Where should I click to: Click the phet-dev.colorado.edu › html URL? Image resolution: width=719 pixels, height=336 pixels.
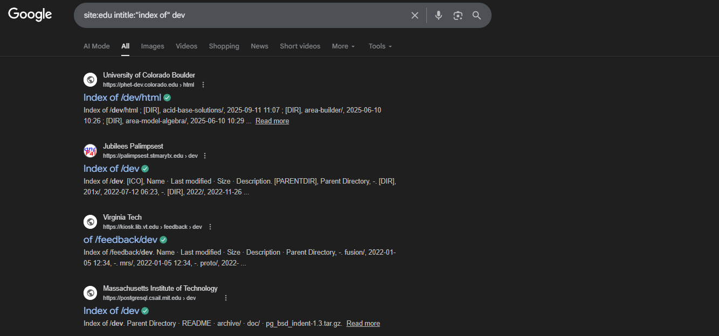pos(149,85)
